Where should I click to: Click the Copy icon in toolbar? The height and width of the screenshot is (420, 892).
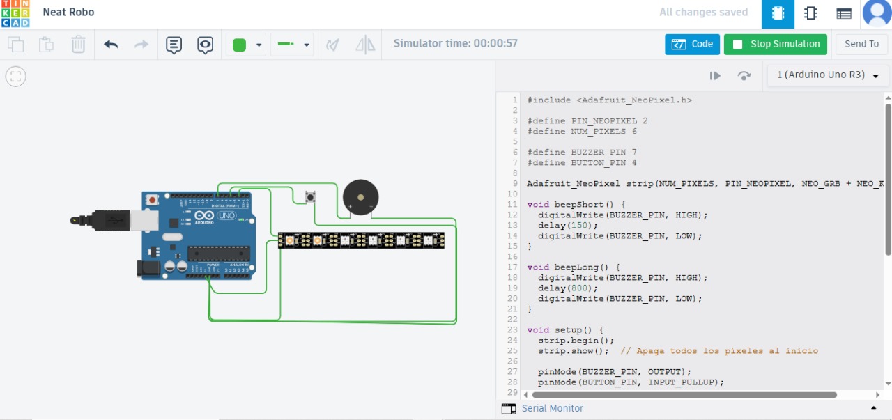[x=15, y=45]
